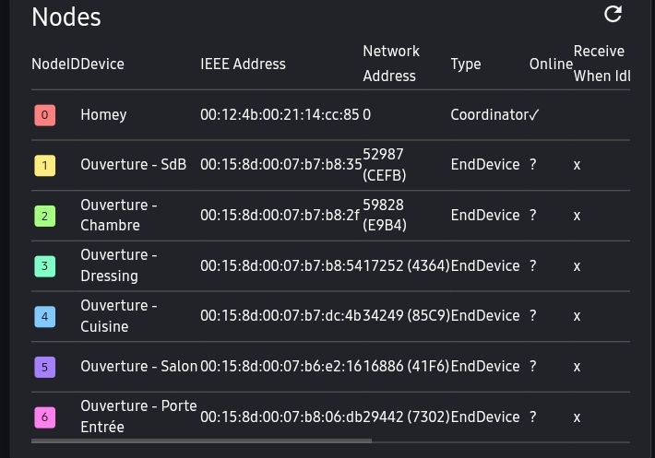This screenshot has width=655, height=458.
Task: Select Ouverture - Salon device name
Action: pos(138,366)
